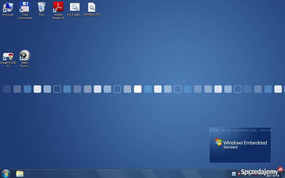Open the Start menu

(x=5, y=174)
